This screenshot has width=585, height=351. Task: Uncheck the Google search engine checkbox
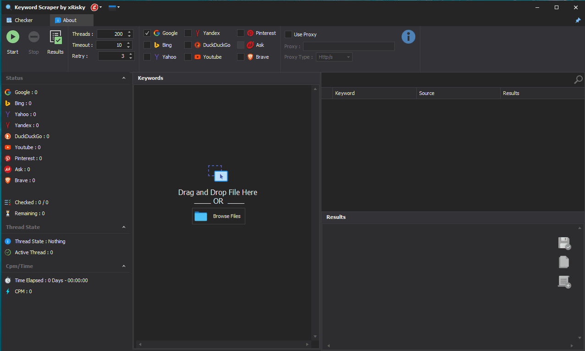tap(147, 33)
